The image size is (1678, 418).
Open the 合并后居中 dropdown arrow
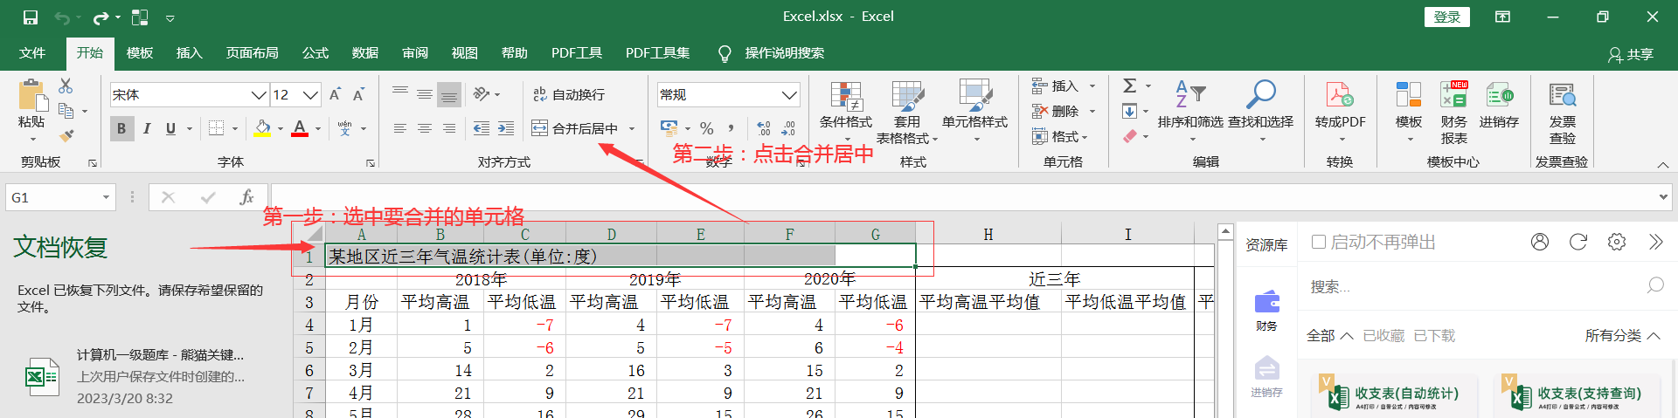tap(632, 129)
